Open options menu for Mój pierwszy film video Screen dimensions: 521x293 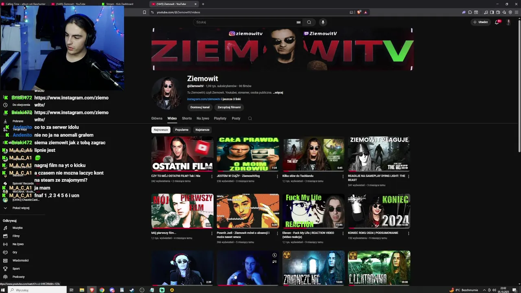coord(212,233)
